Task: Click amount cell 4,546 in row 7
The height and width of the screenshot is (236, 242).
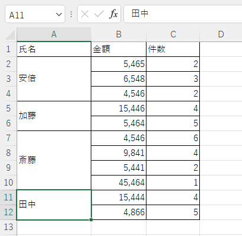Action: (x=119, y=138)
